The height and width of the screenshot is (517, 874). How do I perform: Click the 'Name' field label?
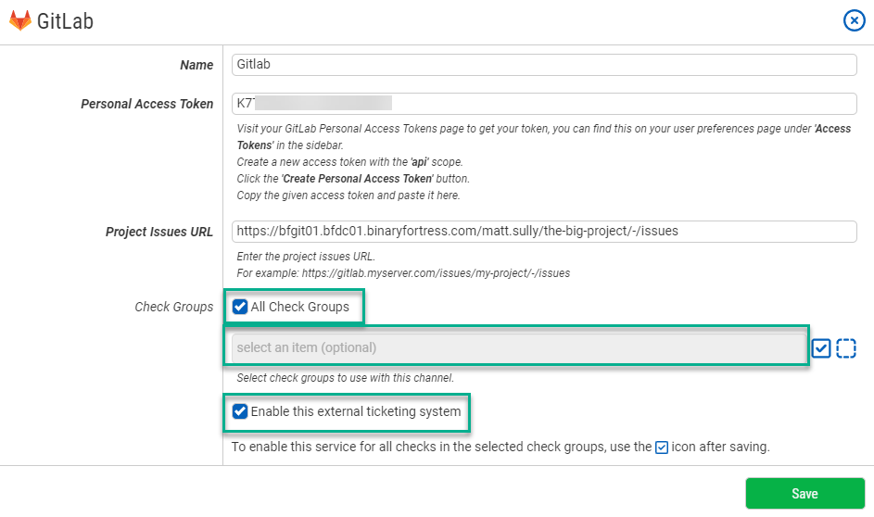(x=196, y=65)
